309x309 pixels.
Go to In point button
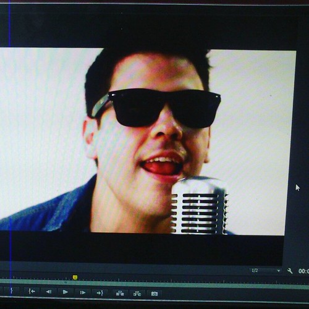[32, 291]
